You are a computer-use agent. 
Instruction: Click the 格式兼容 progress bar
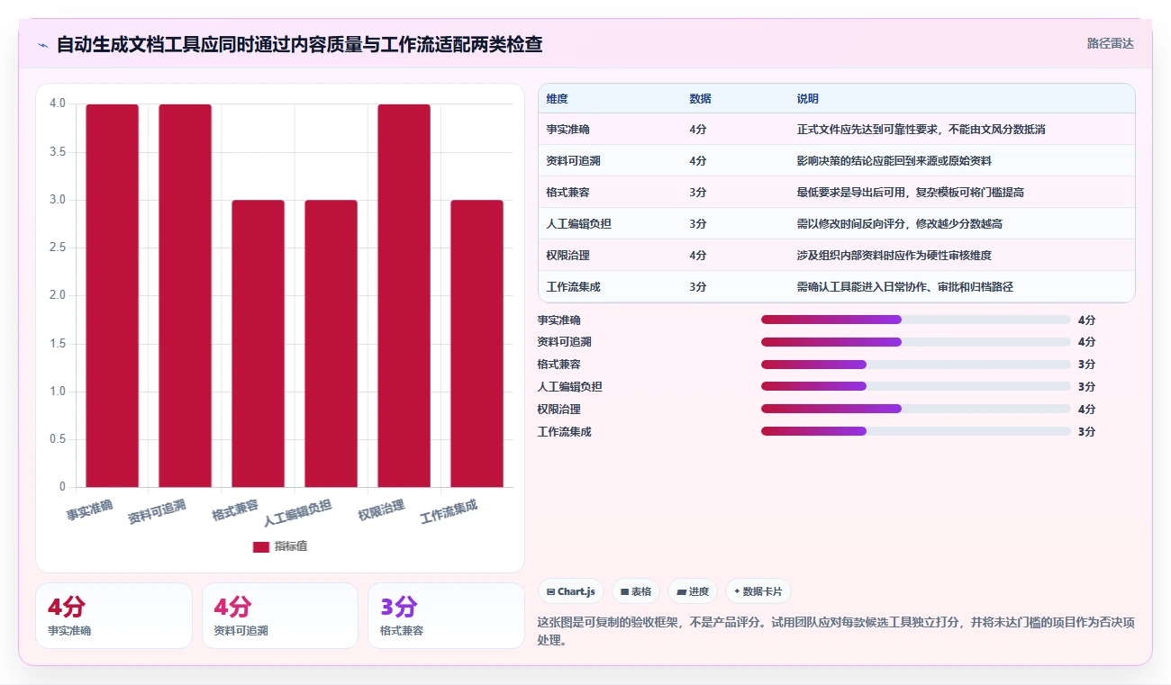(916, 365)
